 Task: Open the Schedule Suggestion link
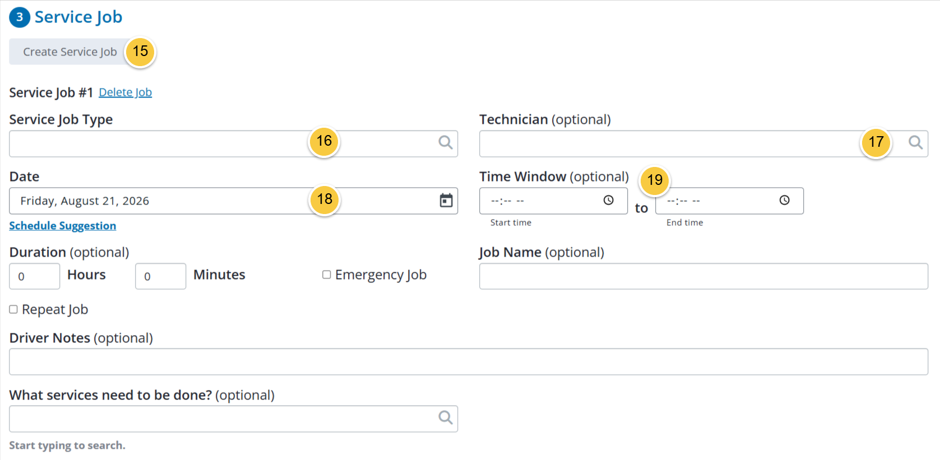[x=63, y=226]
